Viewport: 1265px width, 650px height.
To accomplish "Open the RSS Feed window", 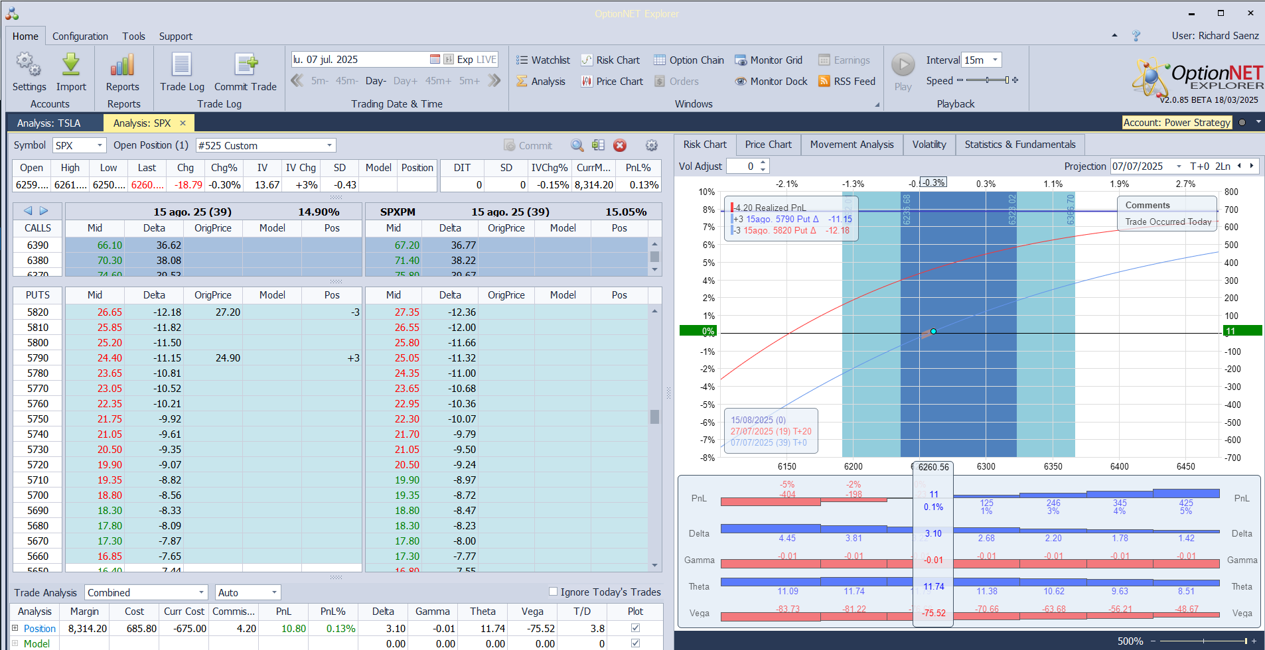I will pos(847,82).
